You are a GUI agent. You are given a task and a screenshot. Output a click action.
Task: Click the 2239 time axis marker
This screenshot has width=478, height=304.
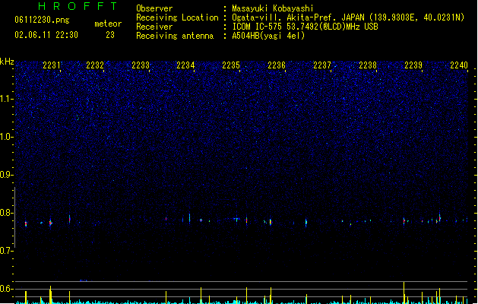tap(413, 65)
